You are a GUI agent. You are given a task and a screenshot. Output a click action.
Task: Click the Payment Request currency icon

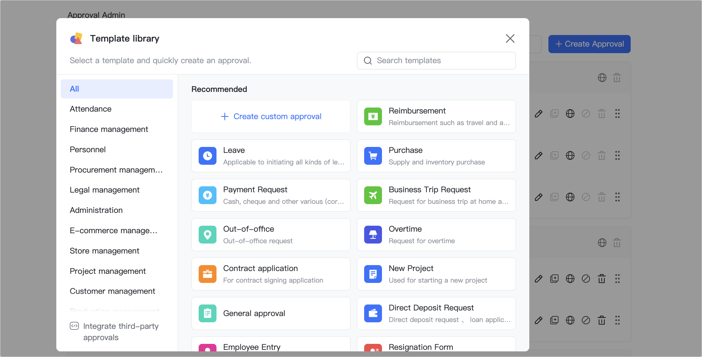coord(207,195)
